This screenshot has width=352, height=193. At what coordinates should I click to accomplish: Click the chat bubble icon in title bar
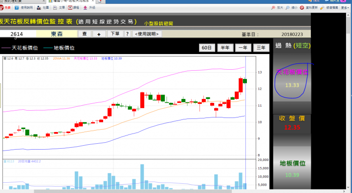click(327, 1)
